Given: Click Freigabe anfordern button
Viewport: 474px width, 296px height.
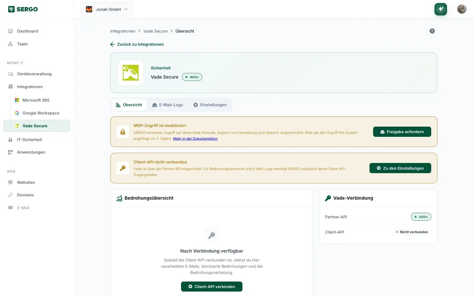Looking at the screenshot, I should pyautogui.click(x=402, y=132).
